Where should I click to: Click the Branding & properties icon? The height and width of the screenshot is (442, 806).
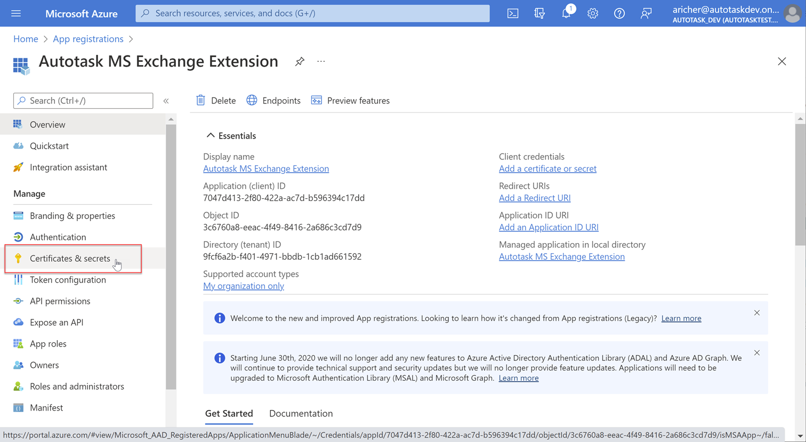tap(18, 215)
